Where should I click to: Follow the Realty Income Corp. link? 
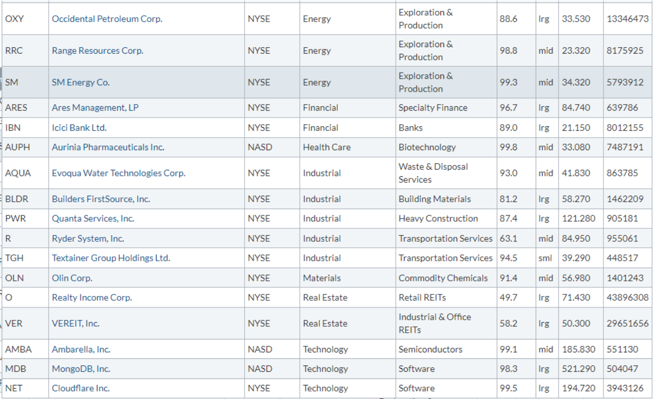(92, 298)
